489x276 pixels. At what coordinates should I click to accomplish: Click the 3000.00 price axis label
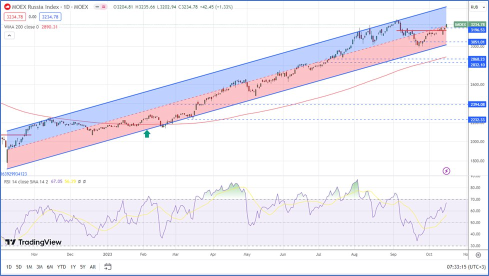478,46
